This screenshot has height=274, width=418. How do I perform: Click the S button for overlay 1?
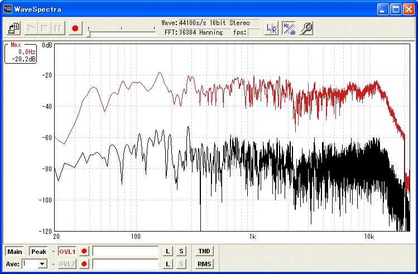coord(181,252)
